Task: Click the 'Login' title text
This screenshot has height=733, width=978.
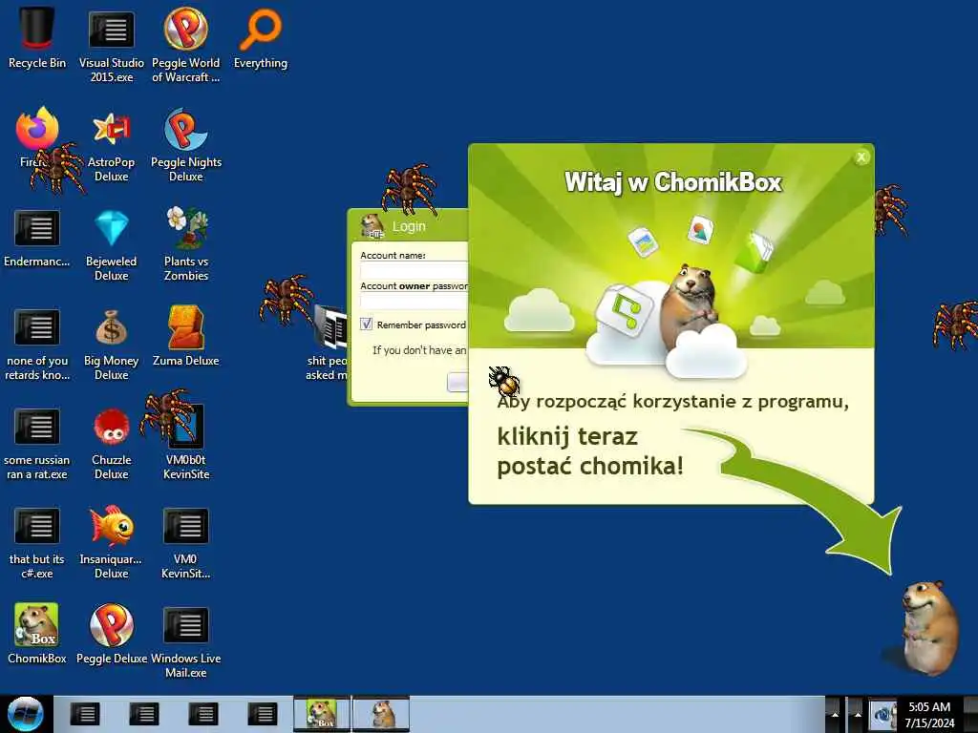Action: point(409,226)
